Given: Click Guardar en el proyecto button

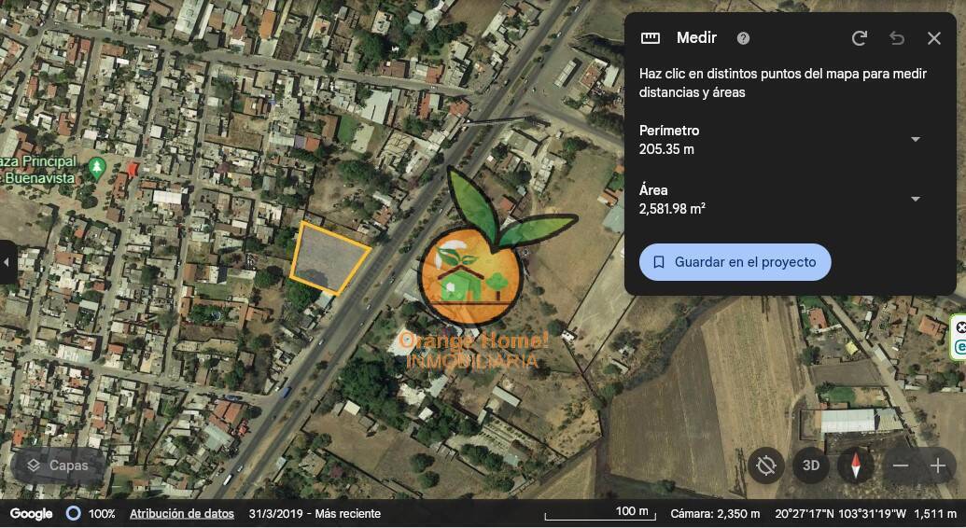Looking at the screenshot, I should click(735, 262).
